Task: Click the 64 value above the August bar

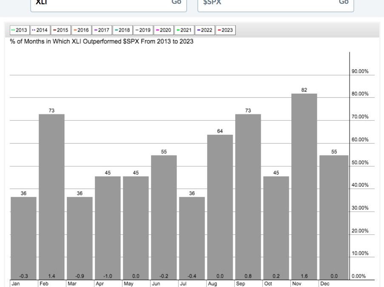Action: (220, 131)
